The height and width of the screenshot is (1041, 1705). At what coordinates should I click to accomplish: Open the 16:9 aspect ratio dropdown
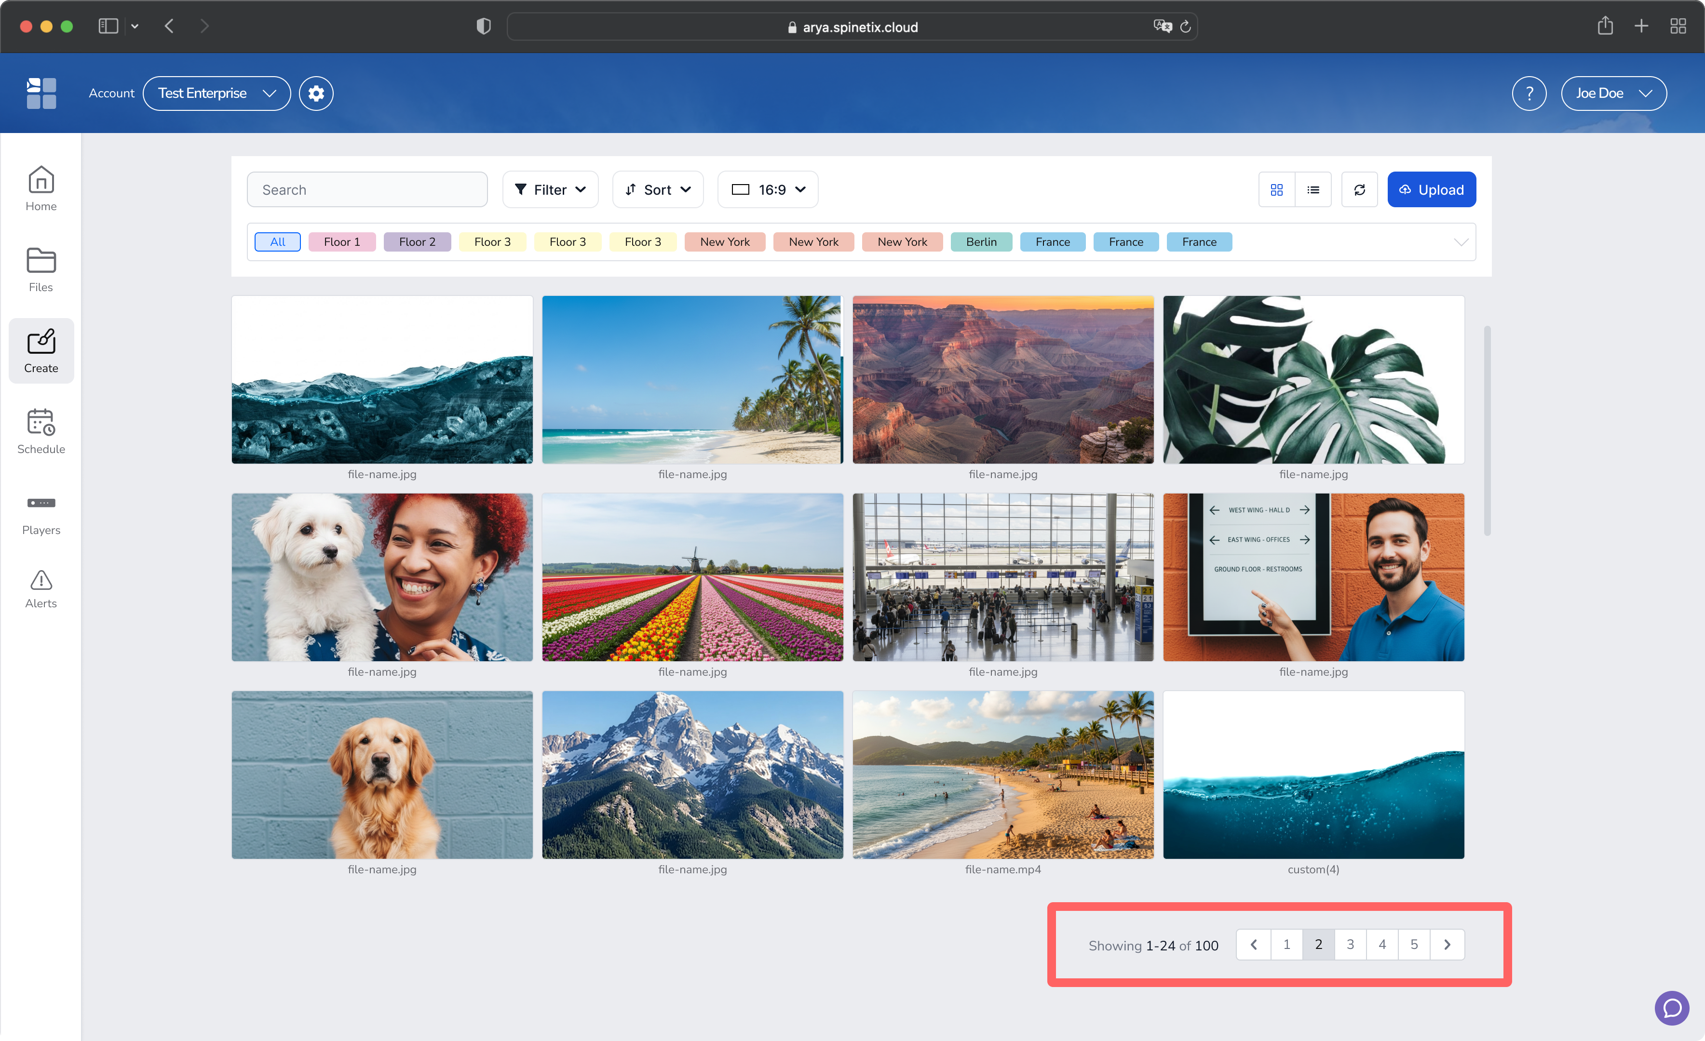(x=767, y=189)
